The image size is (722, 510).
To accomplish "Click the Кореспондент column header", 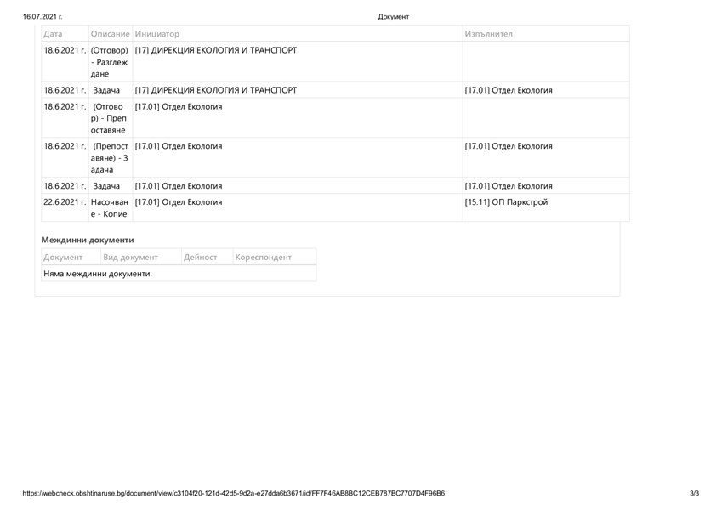I will point(263,257).
